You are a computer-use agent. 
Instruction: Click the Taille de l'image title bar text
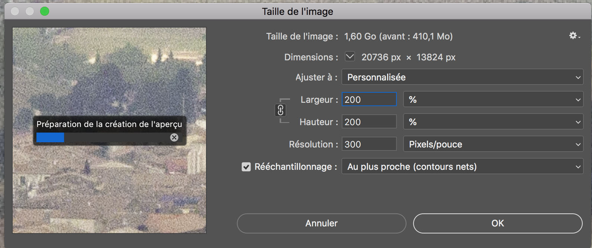coord(297,12)
